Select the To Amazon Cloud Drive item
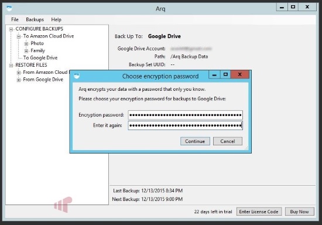The image size is (322, 225). 49,36
